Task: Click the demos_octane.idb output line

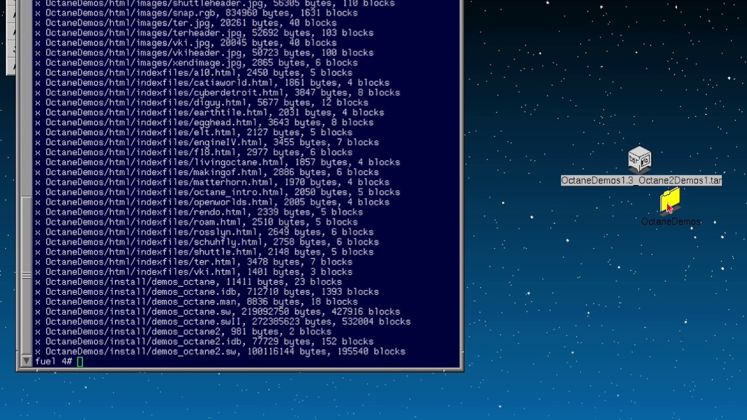Action: coord(207,292)
